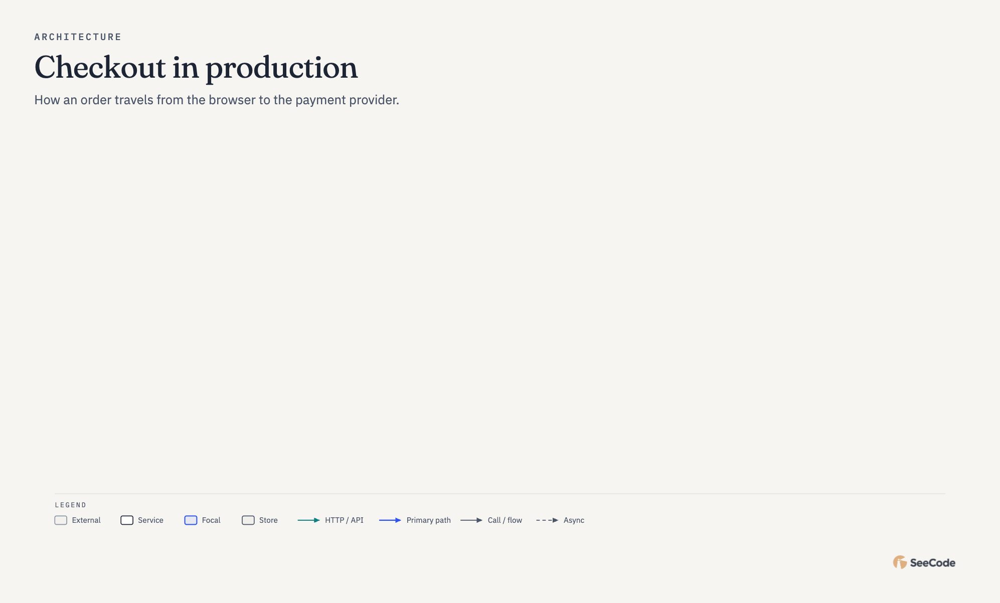Image resolution: width=1000 pixels, height=603 pixels.
Task: Click the Primary path legend label
Action: pyautogui.click(x=428, y=520)
